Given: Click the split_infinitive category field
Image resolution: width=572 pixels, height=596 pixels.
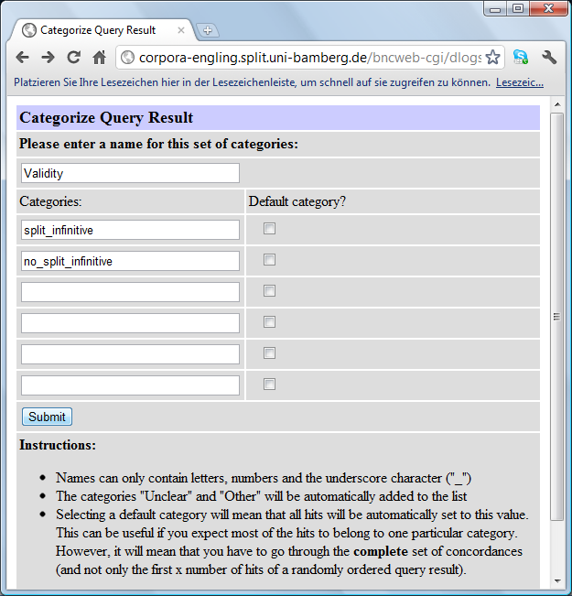Looking at the screenshot, I should coord(130,230).
